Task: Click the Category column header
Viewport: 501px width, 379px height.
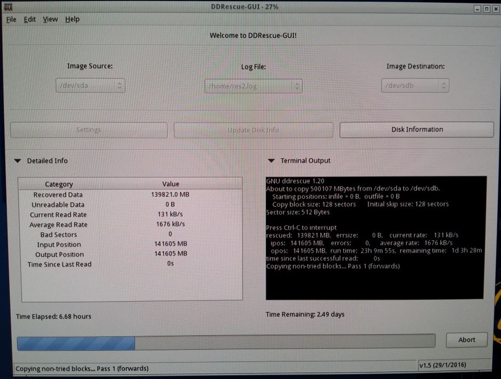Action: click(59, 184)
